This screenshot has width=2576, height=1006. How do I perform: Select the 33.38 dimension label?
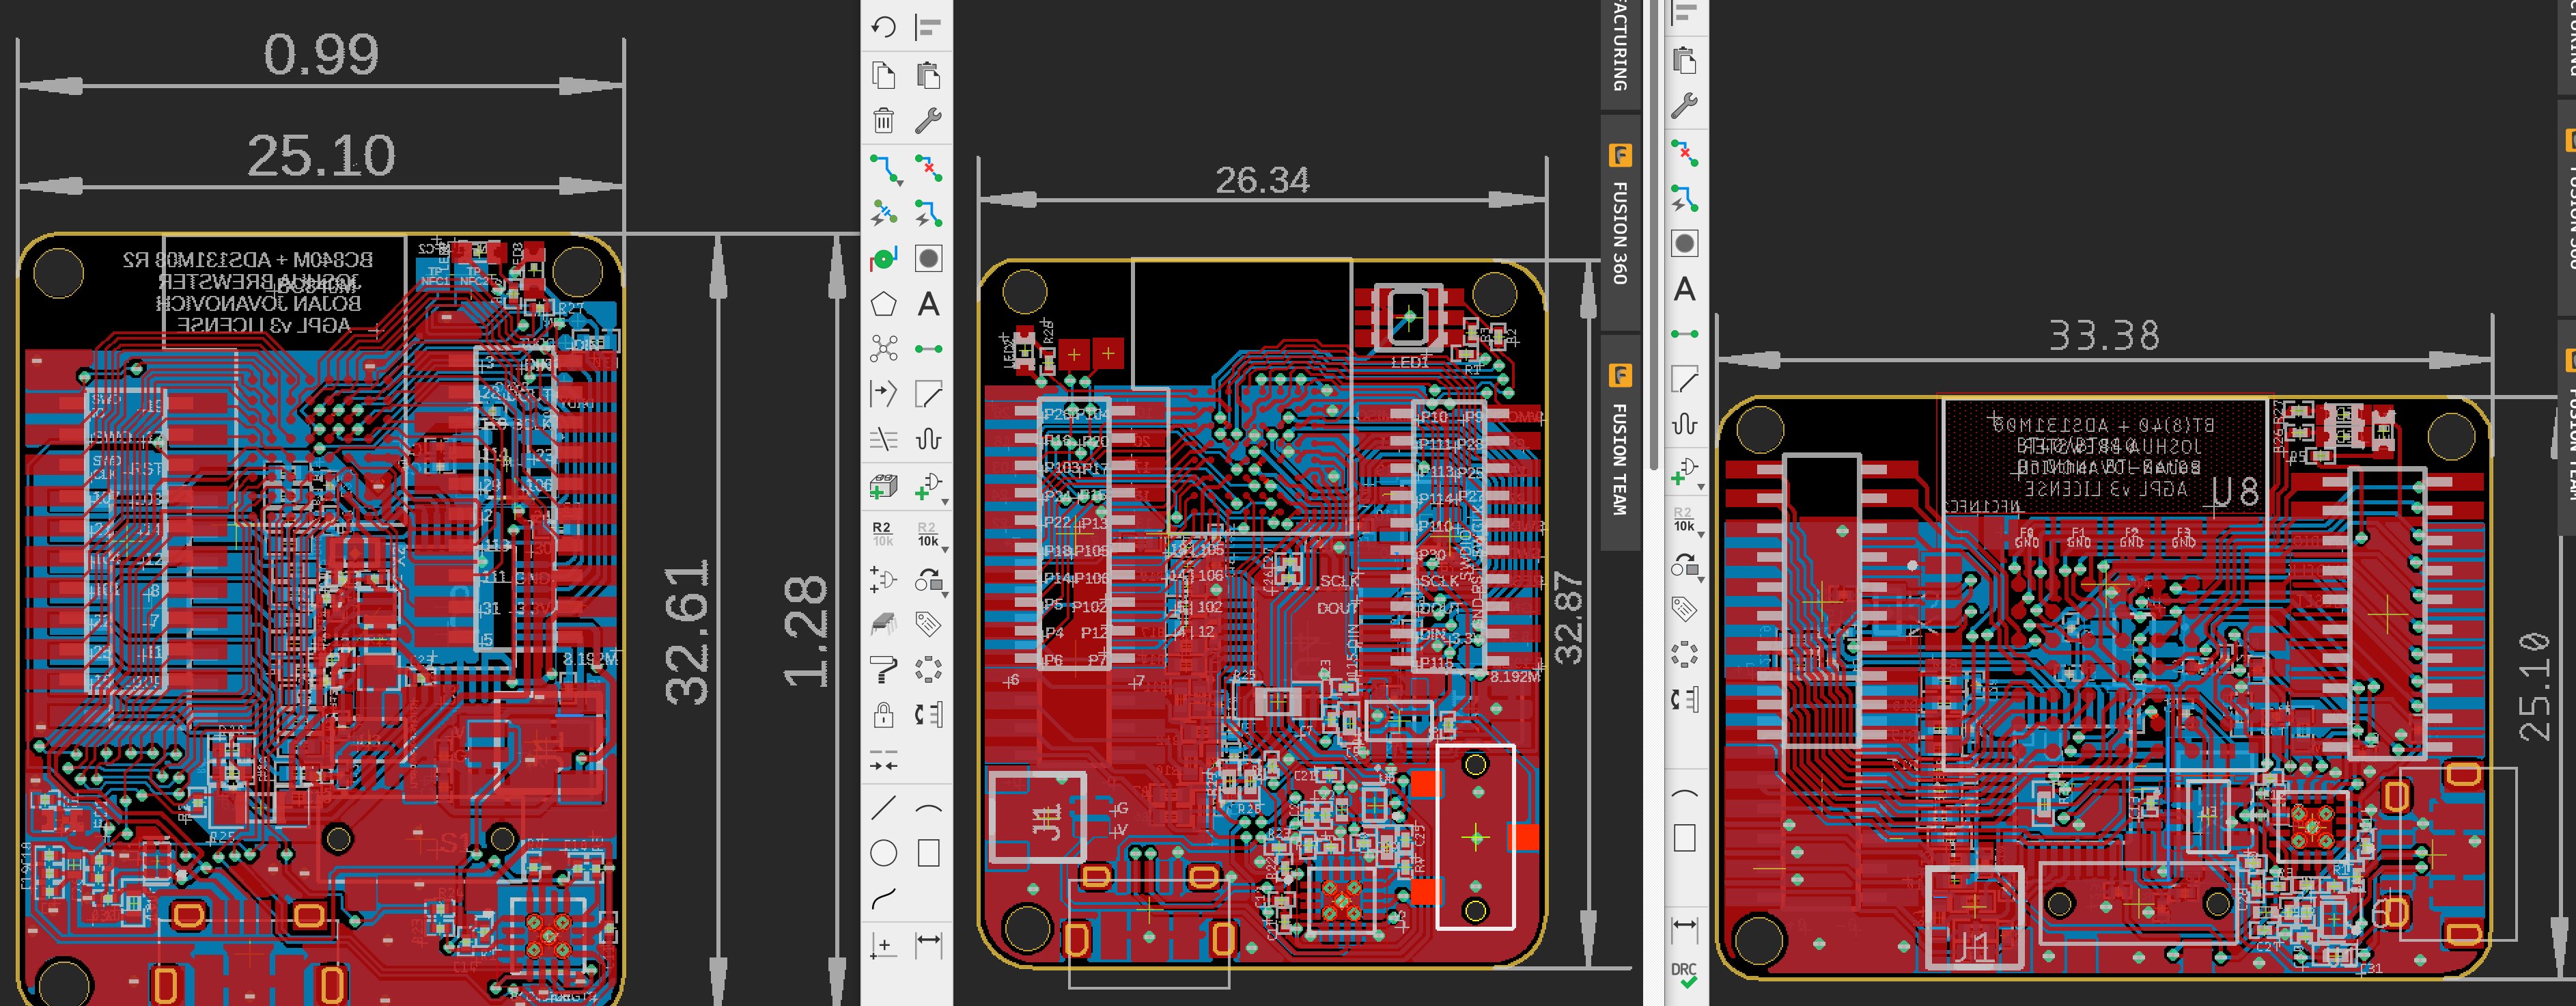tap(2104, 336)
